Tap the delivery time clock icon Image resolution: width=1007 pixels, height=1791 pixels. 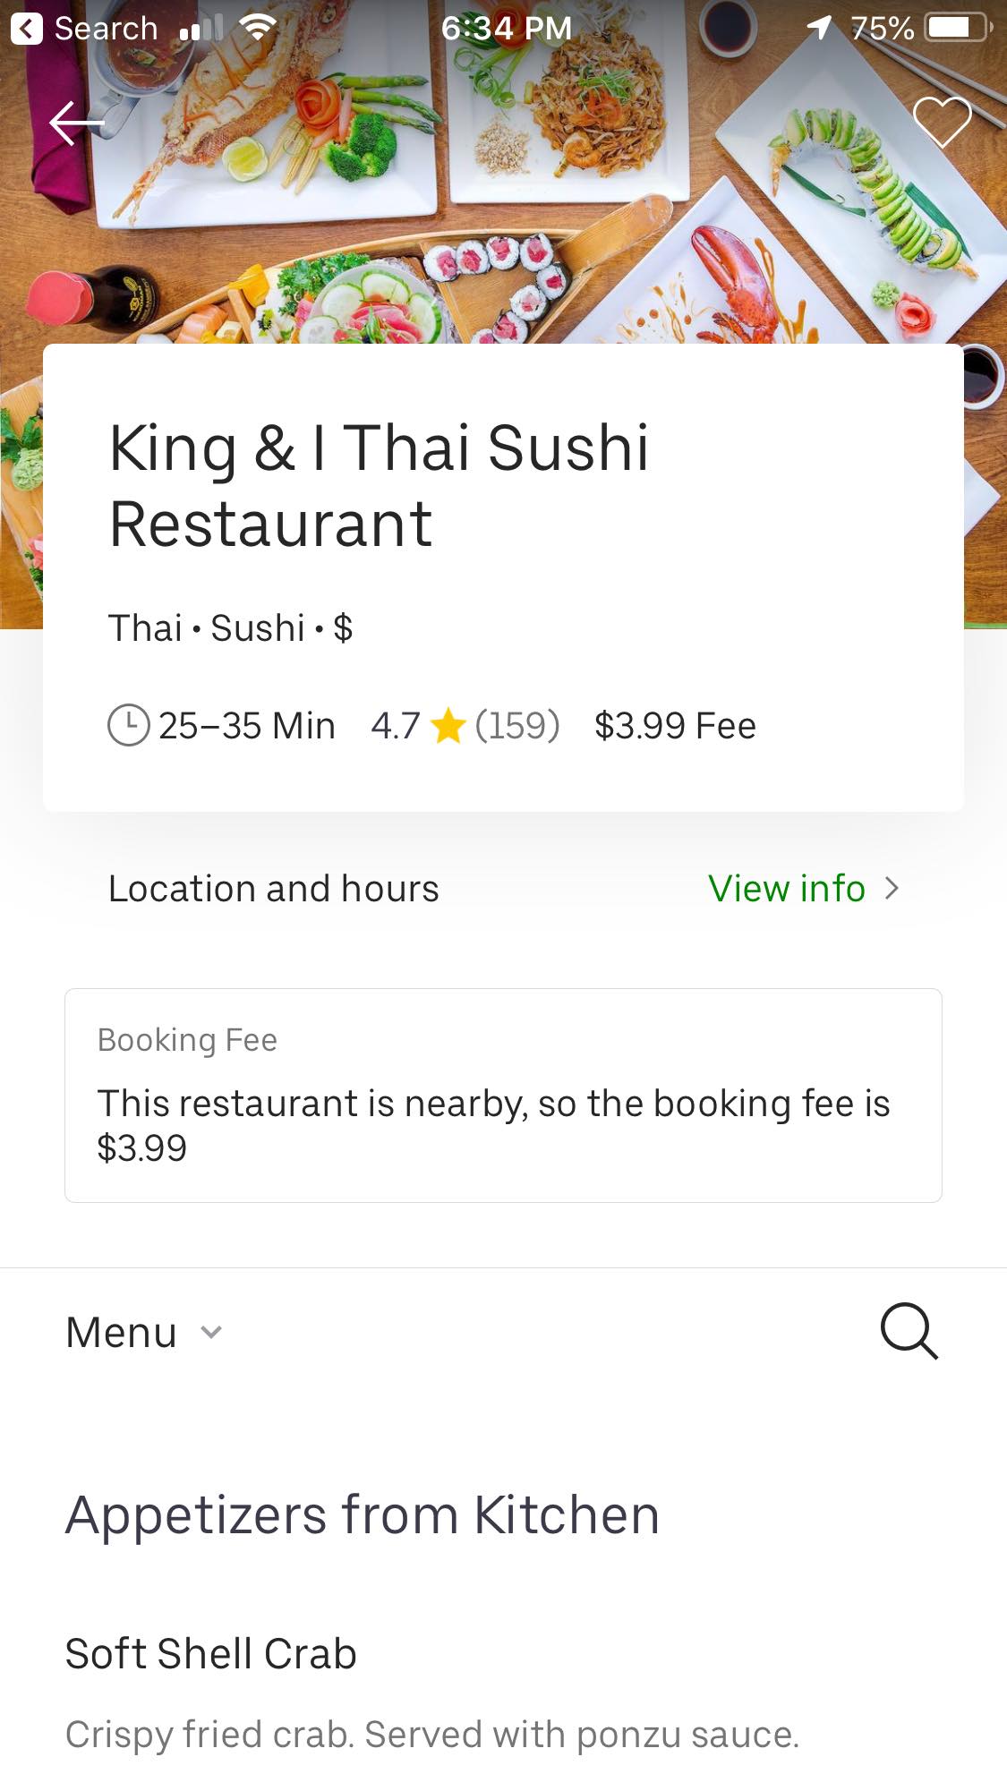[x=129, y=725]
